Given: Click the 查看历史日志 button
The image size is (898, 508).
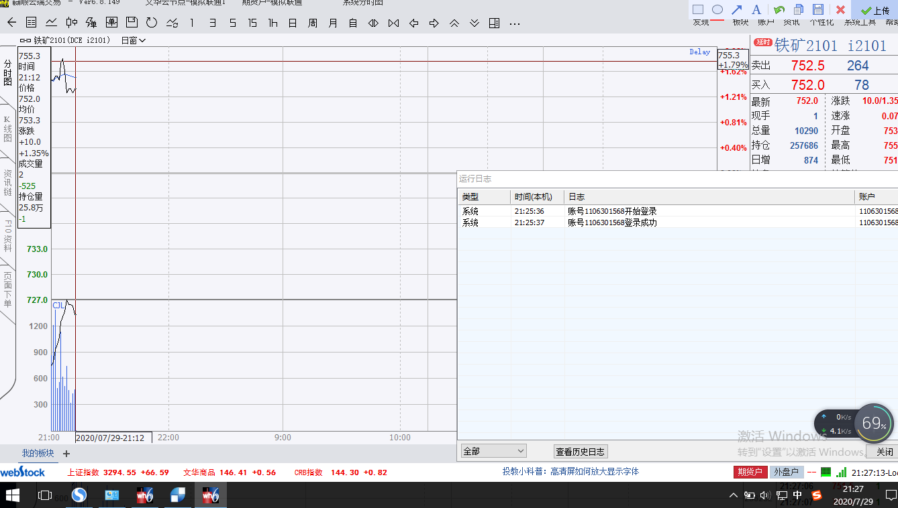Looking at the screenshot, I should pos(581,451).
